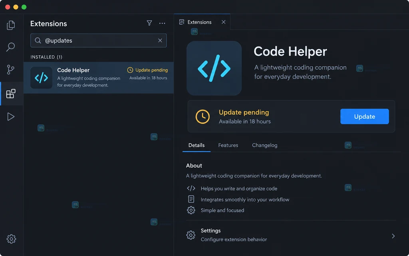Click the large clock icon in update banner

pyautogui.click(x=203, y=116)
